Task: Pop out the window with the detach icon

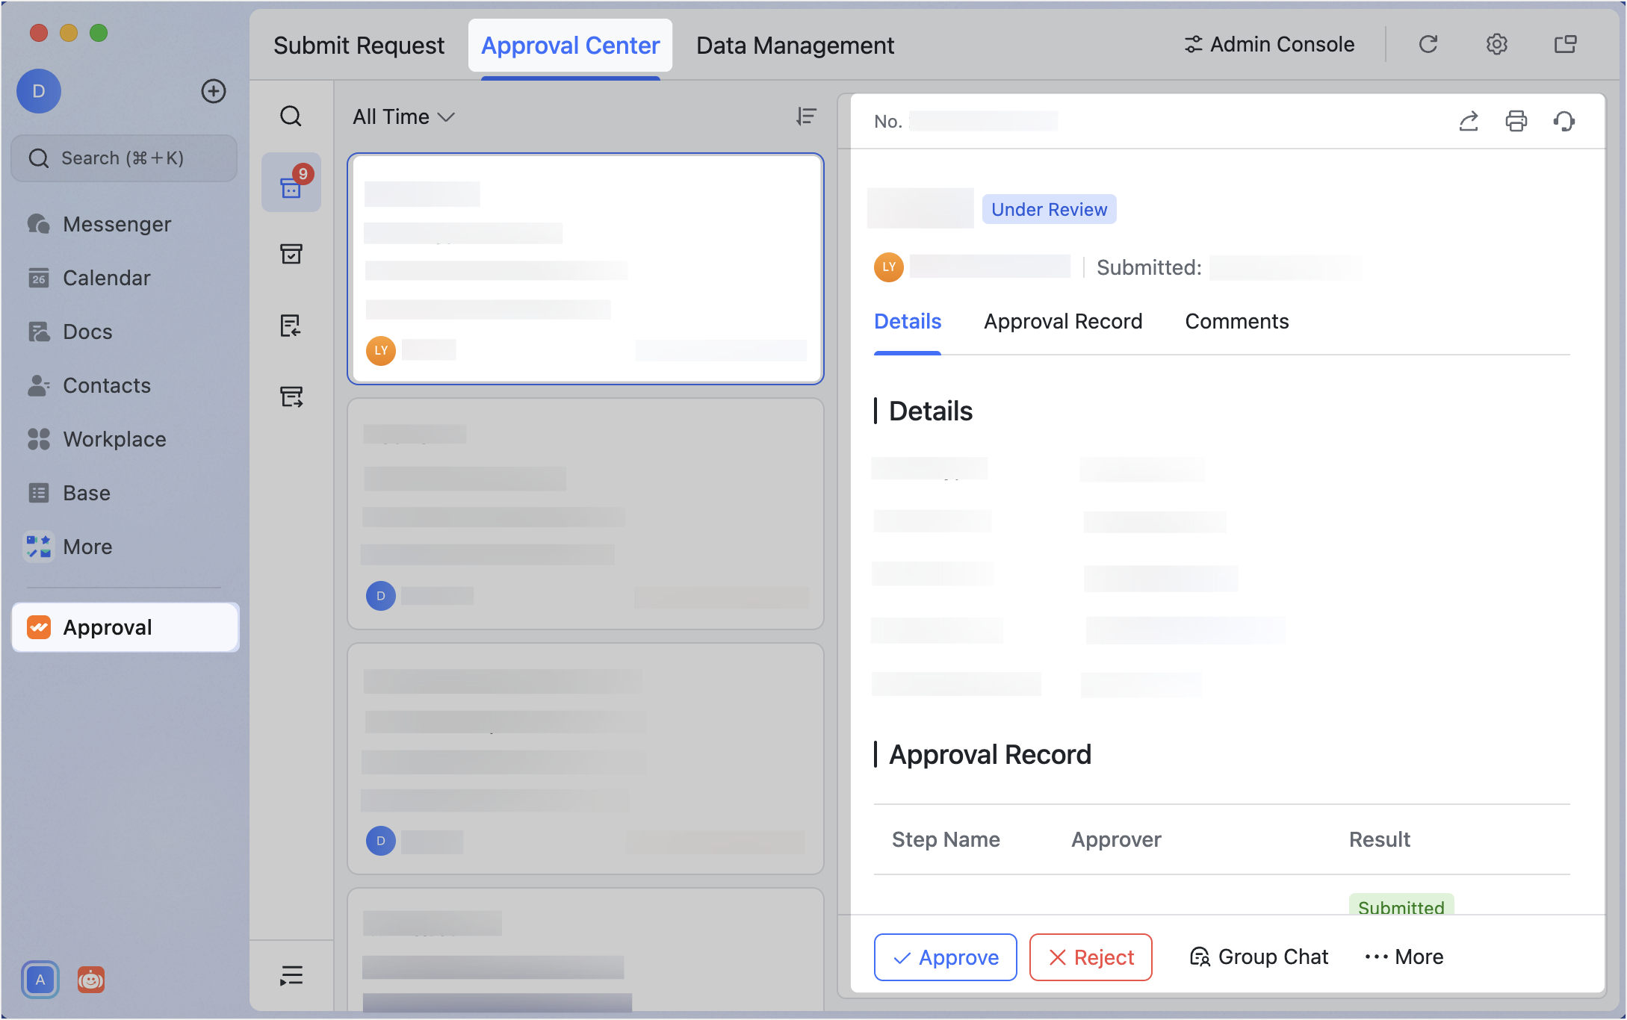Action: point(1565,44)
